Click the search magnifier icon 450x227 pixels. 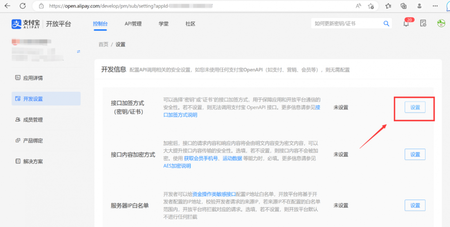point(386,23)
